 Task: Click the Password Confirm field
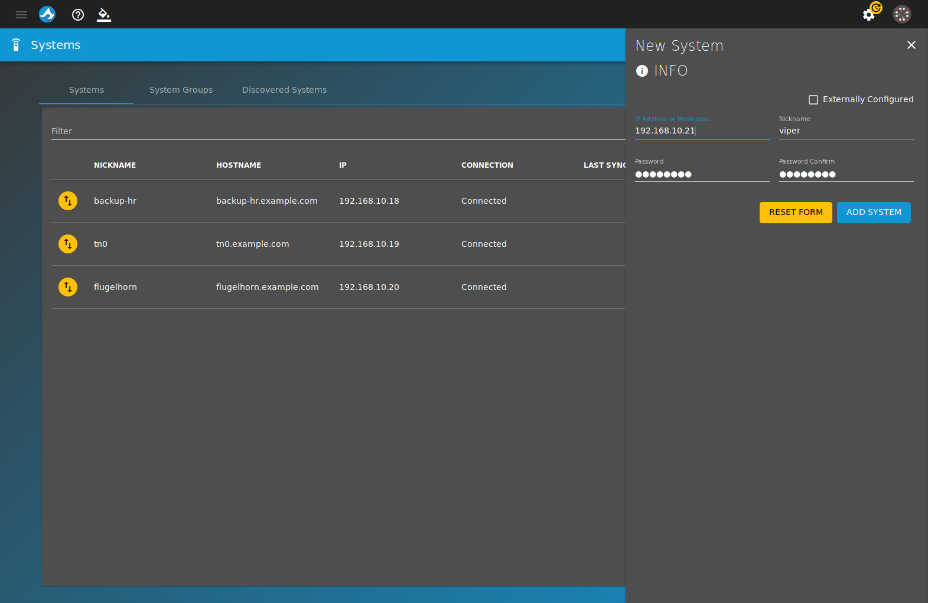pos(846,174)
